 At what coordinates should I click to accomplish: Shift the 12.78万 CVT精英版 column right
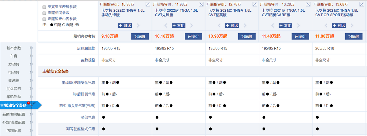[245, 26]
